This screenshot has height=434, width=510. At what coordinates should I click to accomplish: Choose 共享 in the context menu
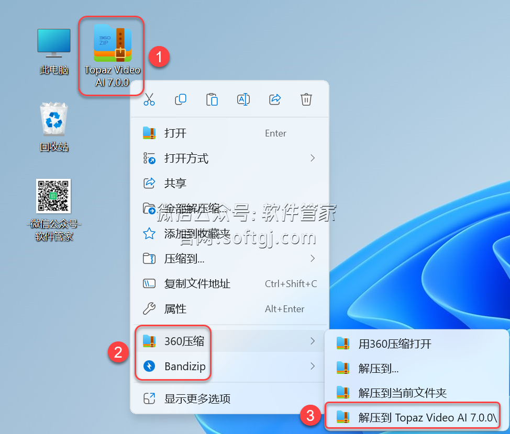tap(230, 183)
